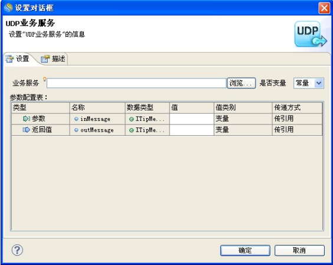Click the help question mark icon
Image resolution: width=333 pixels, height=265 pixels.
click(x=17, y=250)
